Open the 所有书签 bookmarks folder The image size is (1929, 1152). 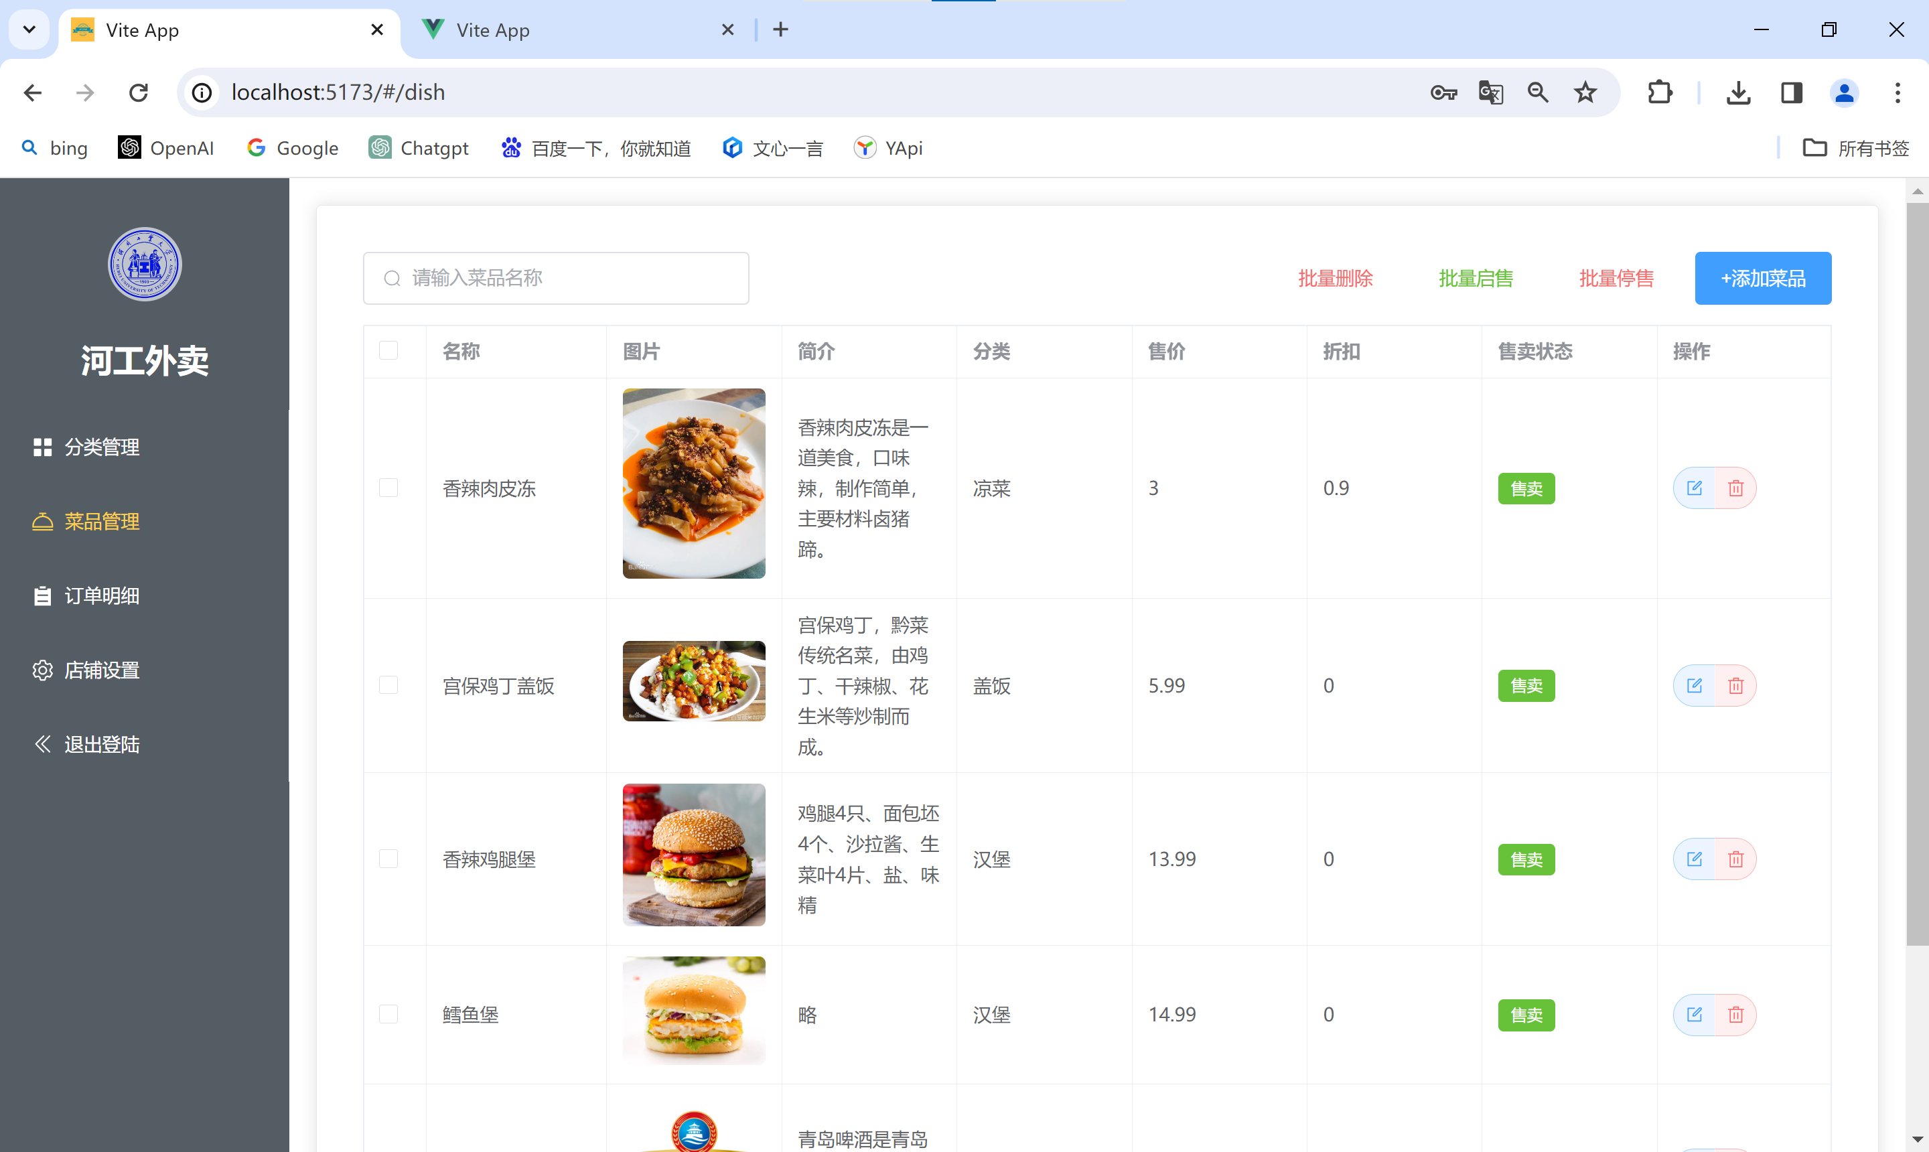pyautogui.click(x=1855, y=147)
